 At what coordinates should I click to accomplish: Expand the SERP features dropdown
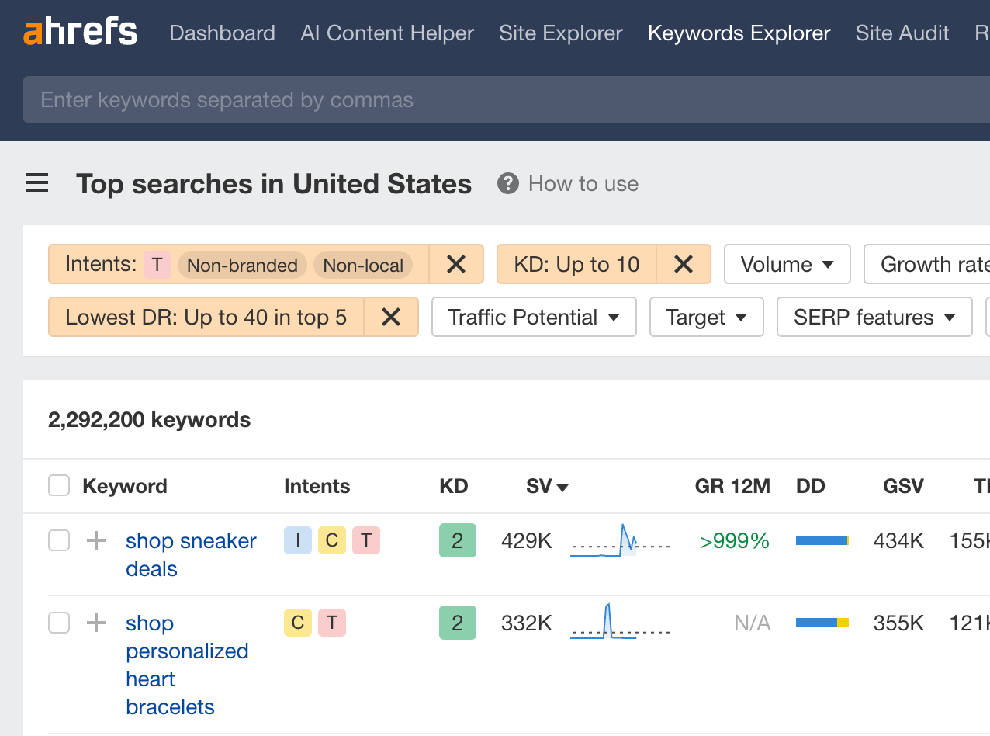coord(874,317)
